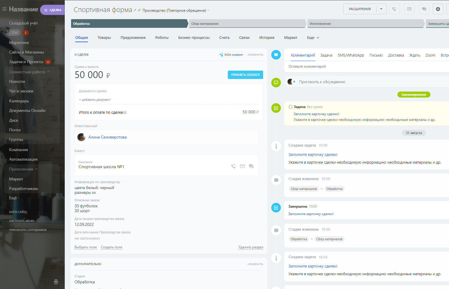The image size is (449, 289).
Task: Collapse the Совместная работа section
Action: (48, 72)
